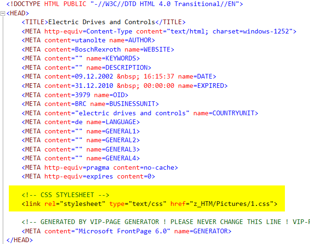Click the opening HEAD tag text
This screenshot has height=244, width=310.
click(x=18, y=13)
